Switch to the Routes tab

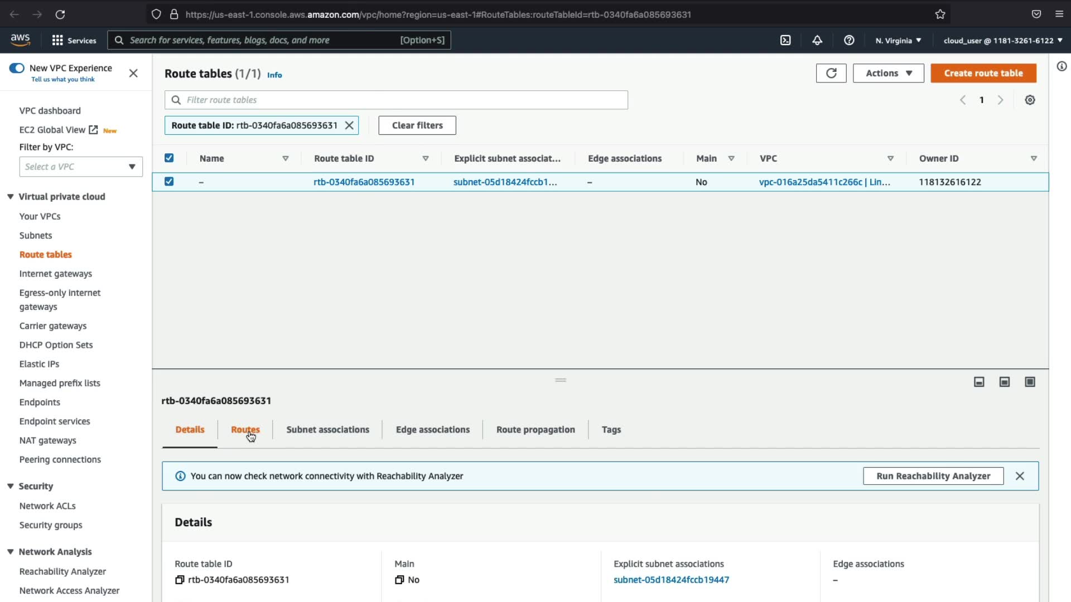click(x=245, y=430)
